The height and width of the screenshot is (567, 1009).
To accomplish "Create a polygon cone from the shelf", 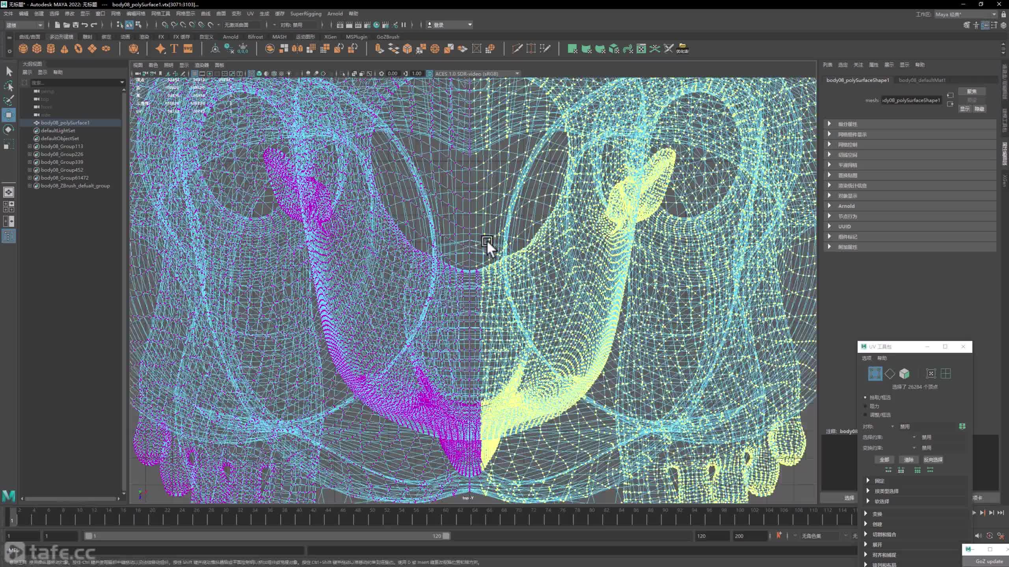I will click(x=65, y=49).
